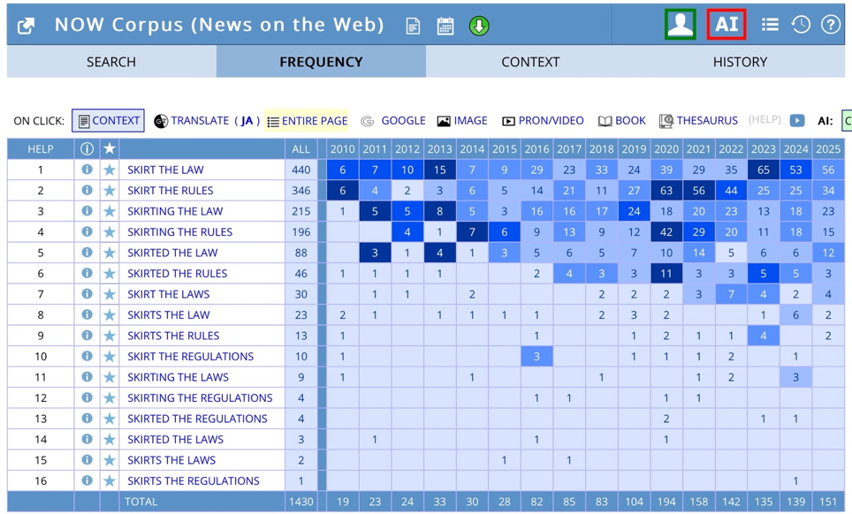Click the 440 total for SKIRT THE LAW

click(x=301, y=170)
